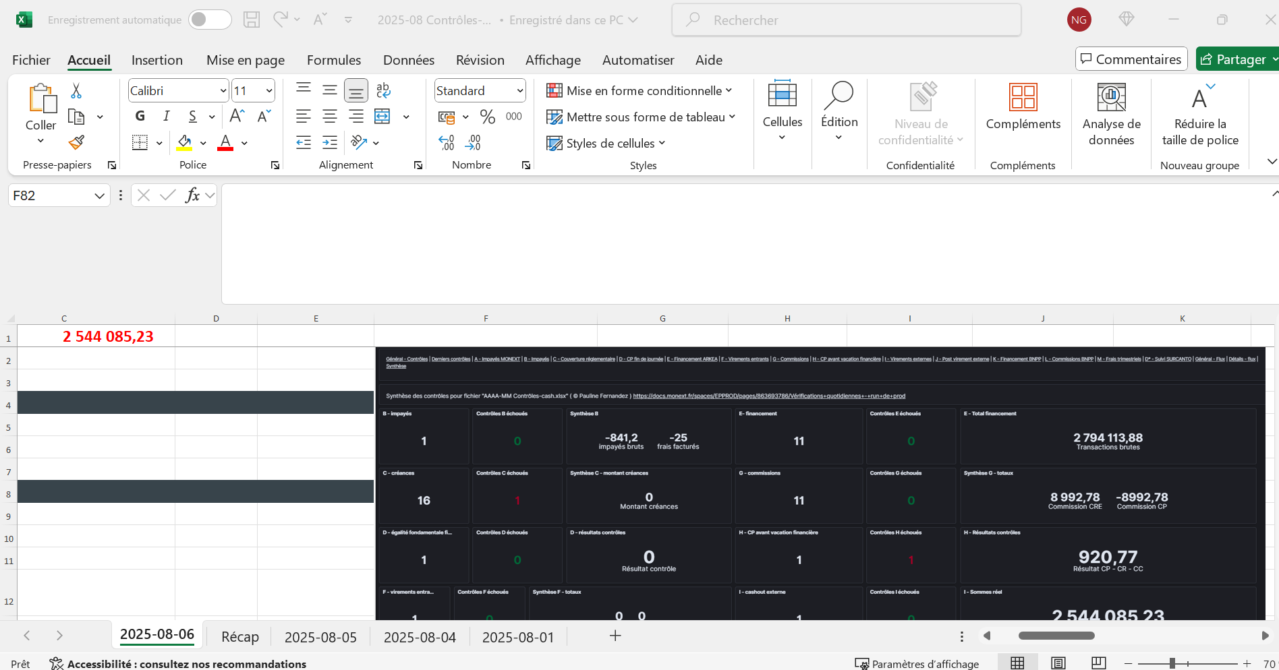Click the Save diskette icon
This screenshot has height=670, width=1279.
tap(252, 20)
